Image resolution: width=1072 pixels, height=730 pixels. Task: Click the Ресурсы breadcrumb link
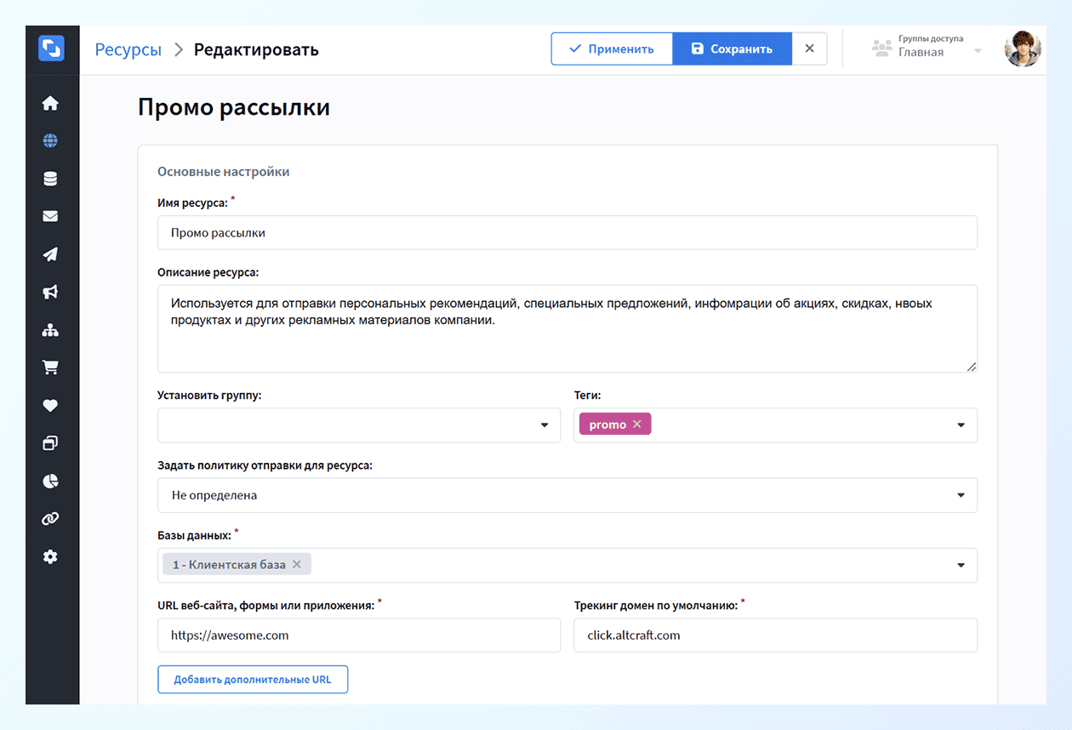128,49
